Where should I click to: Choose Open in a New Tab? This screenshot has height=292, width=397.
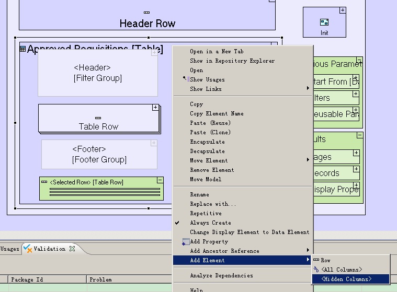(x=217, y=51)
